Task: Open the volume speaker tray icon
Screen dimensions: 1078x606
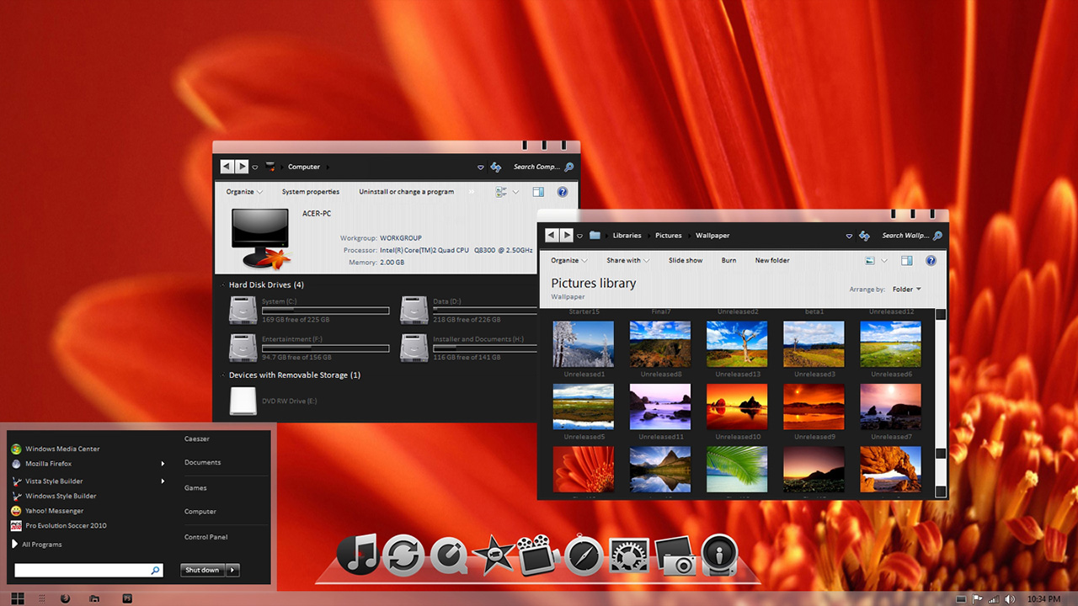Action: point(1010,599)
